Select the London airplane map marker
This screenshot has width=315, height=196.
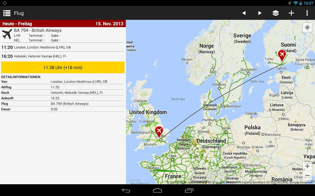pyautogui.click(x=159, y=132)
